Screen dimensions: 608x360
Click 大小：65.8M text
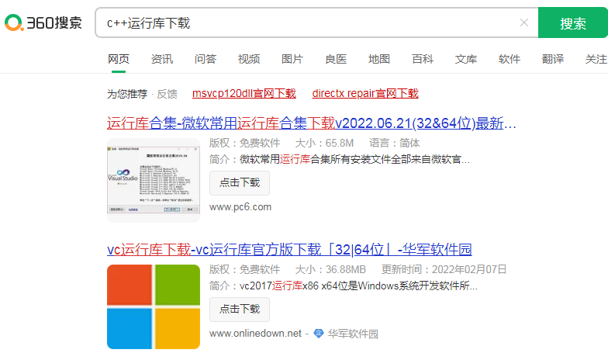point(324,143)
